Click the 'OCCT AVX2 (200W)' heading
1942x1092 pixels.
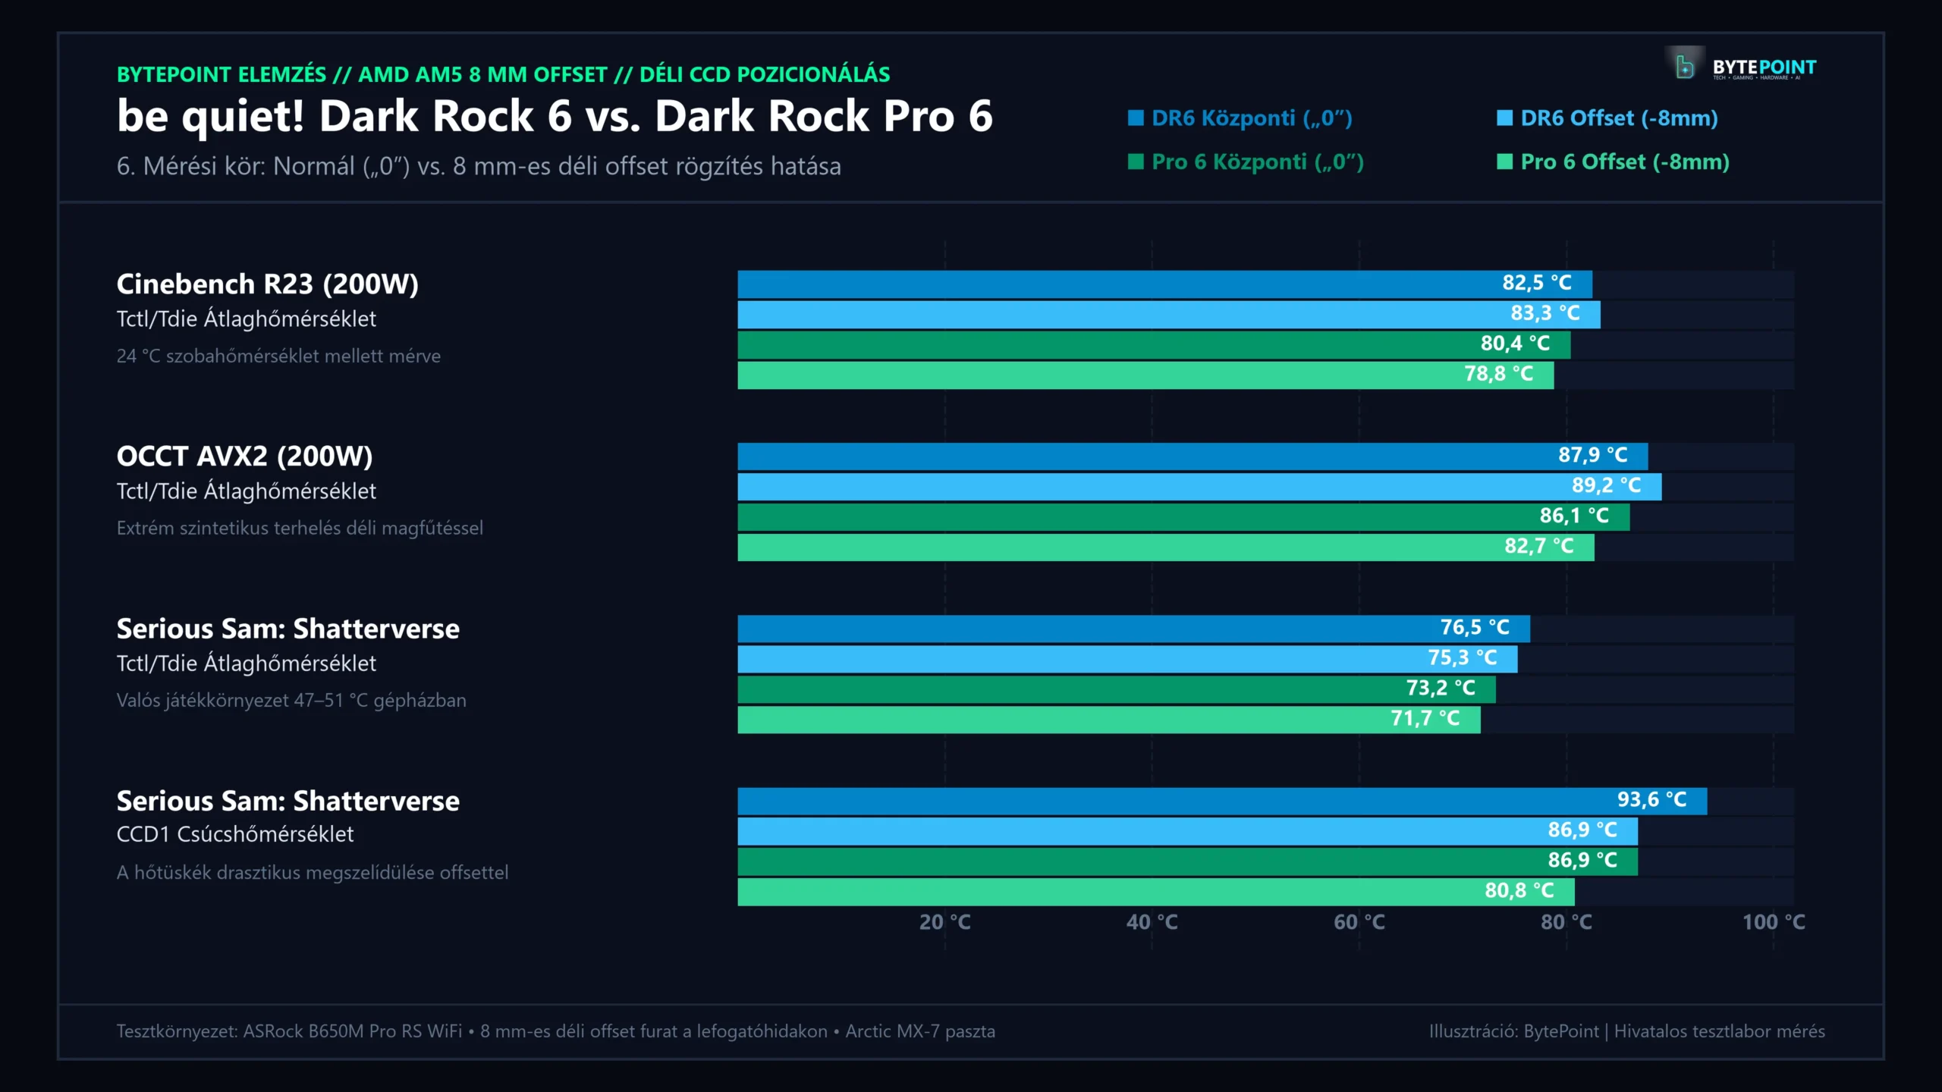click(244, 457)
